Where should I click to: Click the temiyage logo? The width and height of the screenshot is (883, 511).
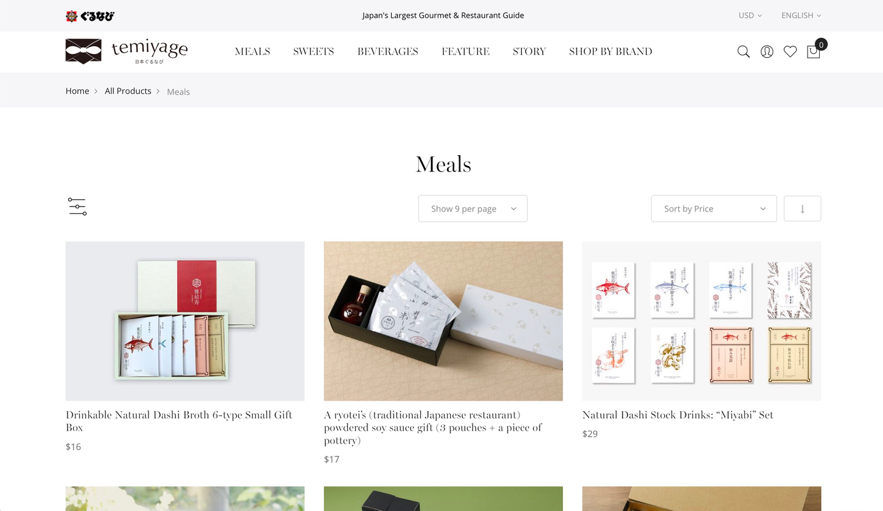coord(126,51)
